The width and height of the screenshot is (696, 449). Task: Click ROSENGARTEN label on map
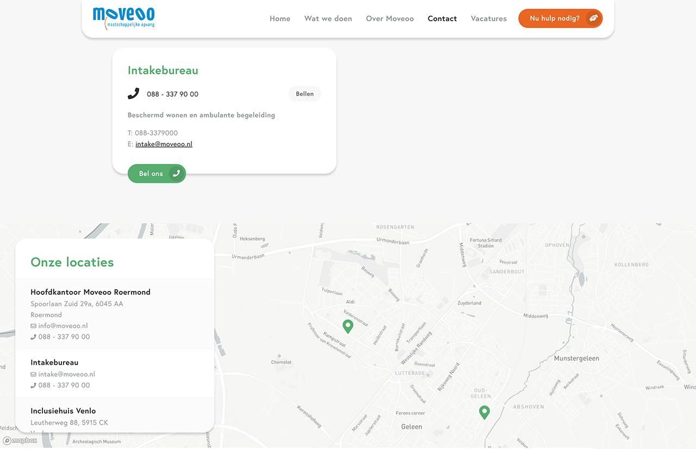click(x=395, y=227)
